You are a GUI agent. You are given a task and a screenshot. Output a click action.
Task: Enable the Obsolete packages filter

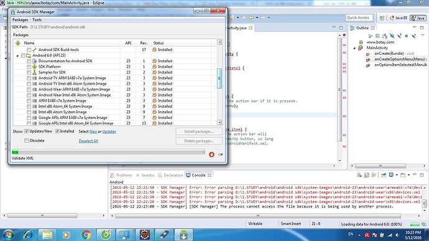pyautogui.click(x=26, y=141)
